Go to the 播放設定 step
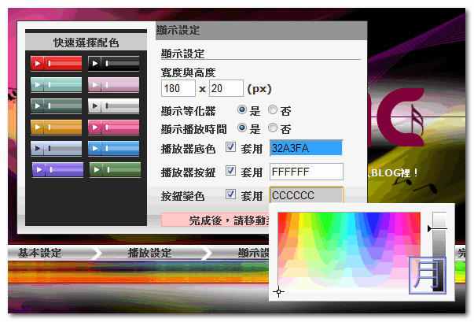Viewport: 474px width, 322px height. pos(150,254)
